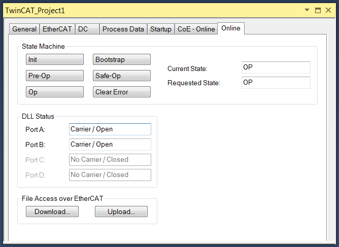
Task: Click the Requested State field
Action: [276, 83]
